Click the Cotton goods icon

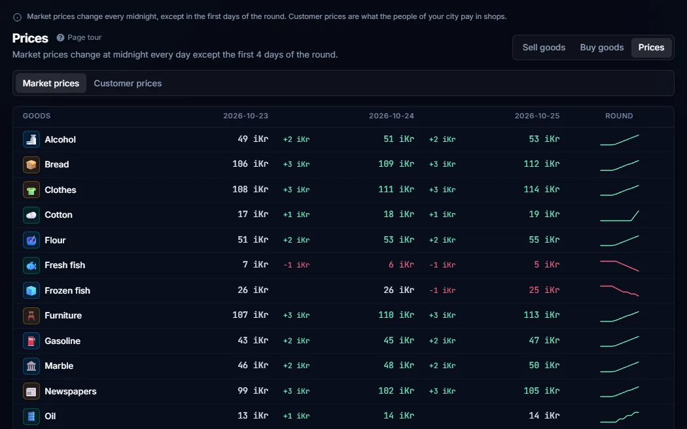31,215
